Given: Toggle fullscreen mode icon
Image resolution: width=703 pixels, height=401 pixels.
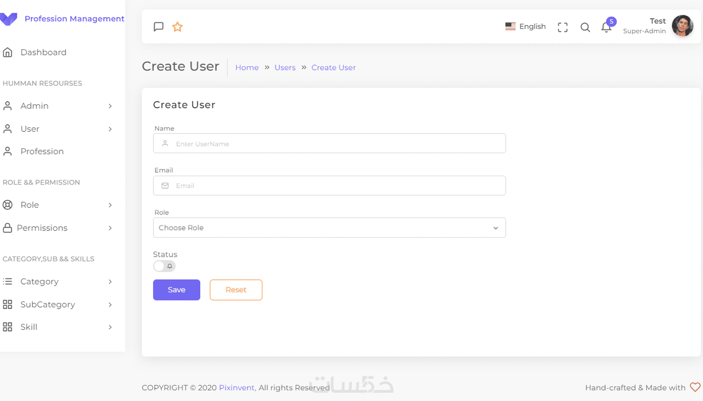Looking at the screenshot, I should tap(562, 27).
